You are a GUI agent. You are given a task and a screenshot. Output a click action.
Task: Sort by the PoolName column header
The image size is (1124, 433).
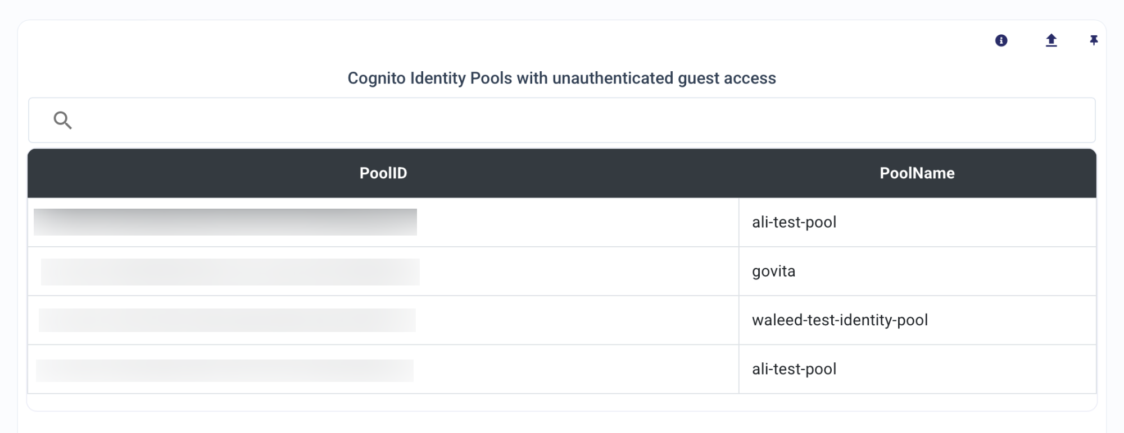917,173
